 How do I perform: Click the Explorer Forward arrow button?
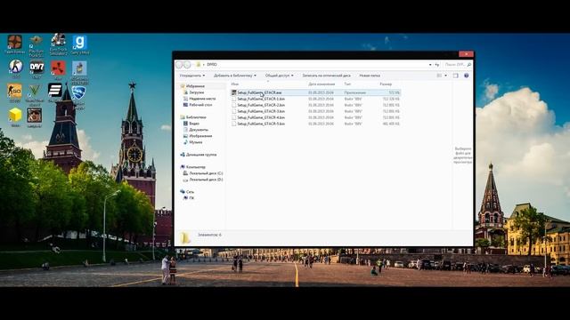(187, 65)
